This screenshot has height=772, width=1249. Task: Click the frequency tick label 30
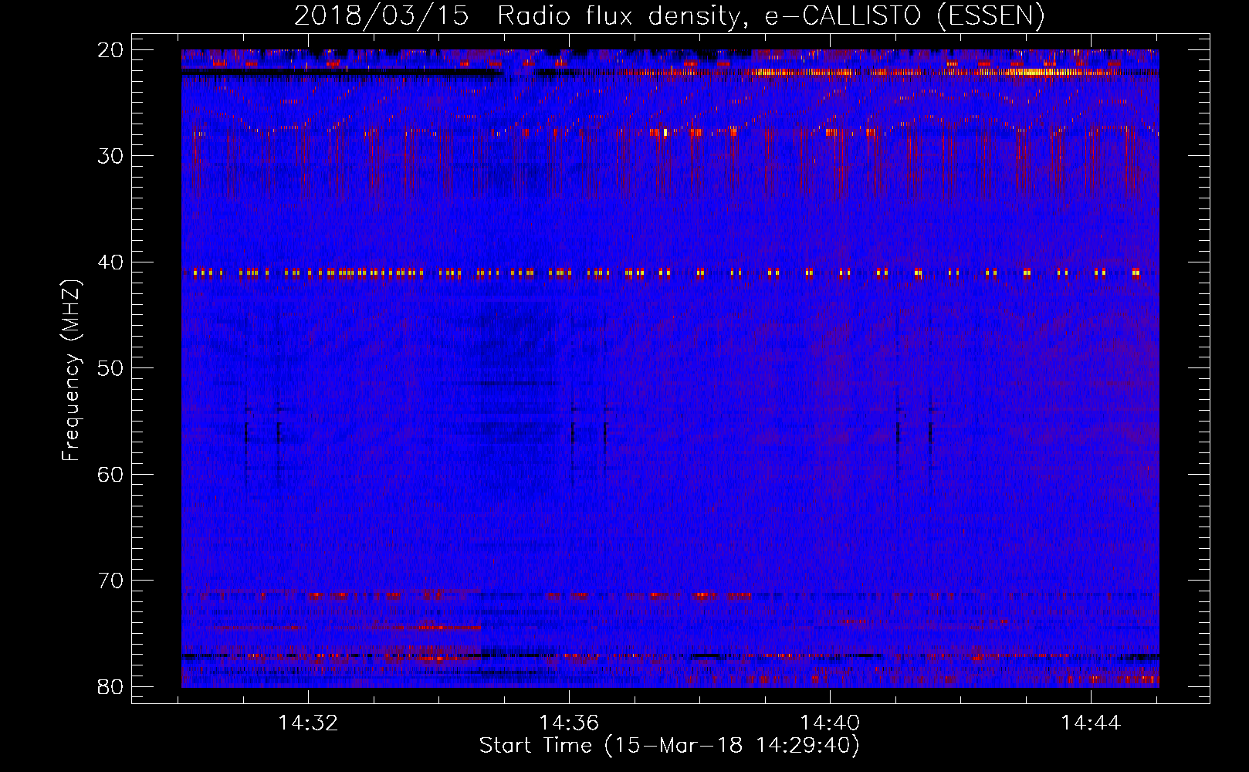[x=111, y=156]
